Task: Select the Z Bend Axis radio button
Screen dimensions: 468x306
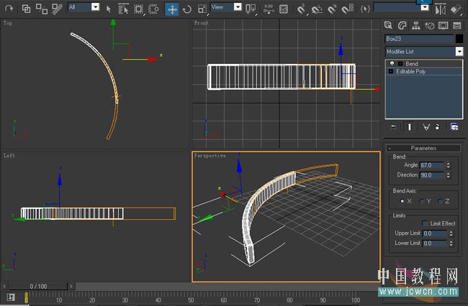Action: point(440,201)
